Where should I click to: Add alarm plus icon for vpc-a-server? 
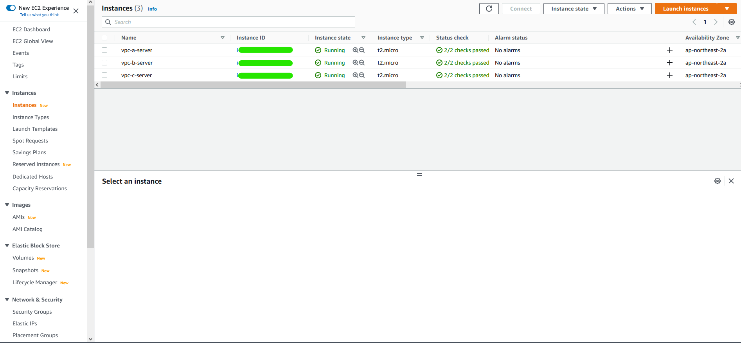(670, 50)
